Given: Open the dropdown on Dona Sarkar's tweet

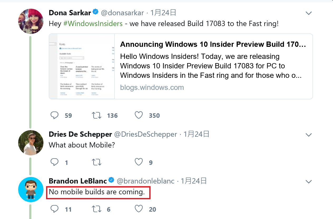Looking at the screenshot, I should point(309,13).
